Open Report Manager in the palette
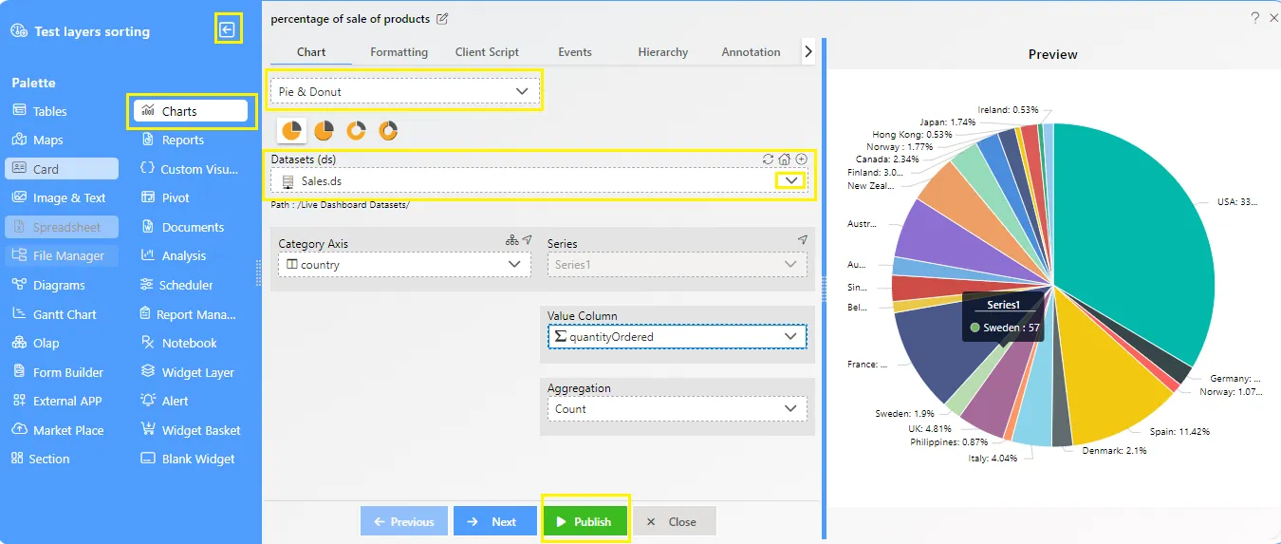 [x=188, y=314]
